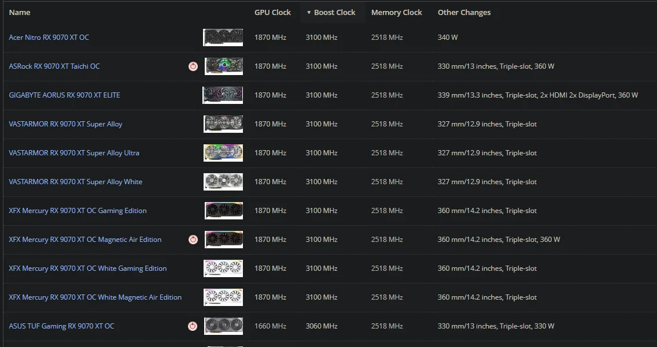The width and height of the screenshot is (657, 347).
Task: Click the pink round icon beside XFX Magnetic Air Edition
Action: (x=193, y=240)
